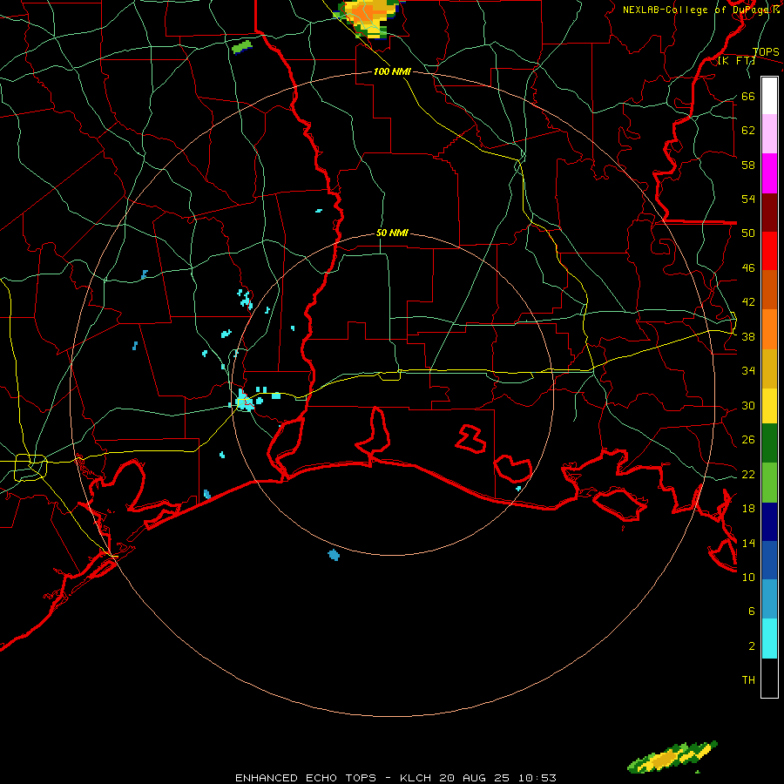Click the 100 NMI range ring label
This screenshot has width=784, height=784.
coord(392,71)
